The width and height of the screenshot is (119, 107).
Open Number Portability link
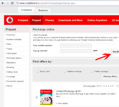tap(14, 40)
